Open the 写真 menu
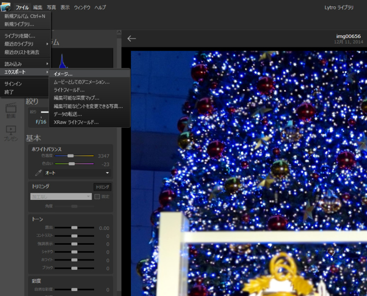367x296 pixels. coord(51,7)
